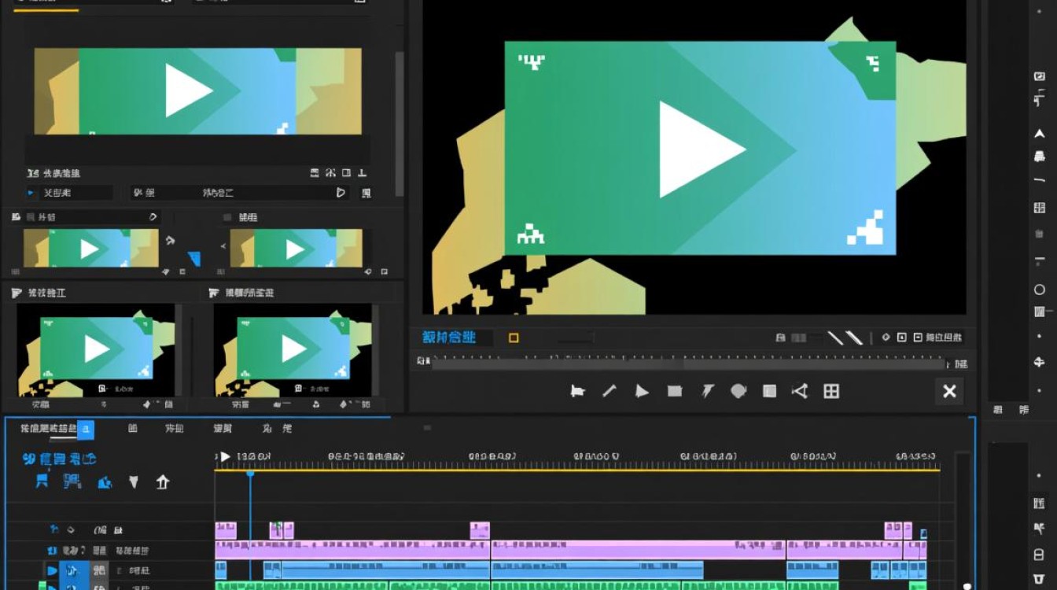Click the grid table icon in the right sidebar

coord(1039,208)
